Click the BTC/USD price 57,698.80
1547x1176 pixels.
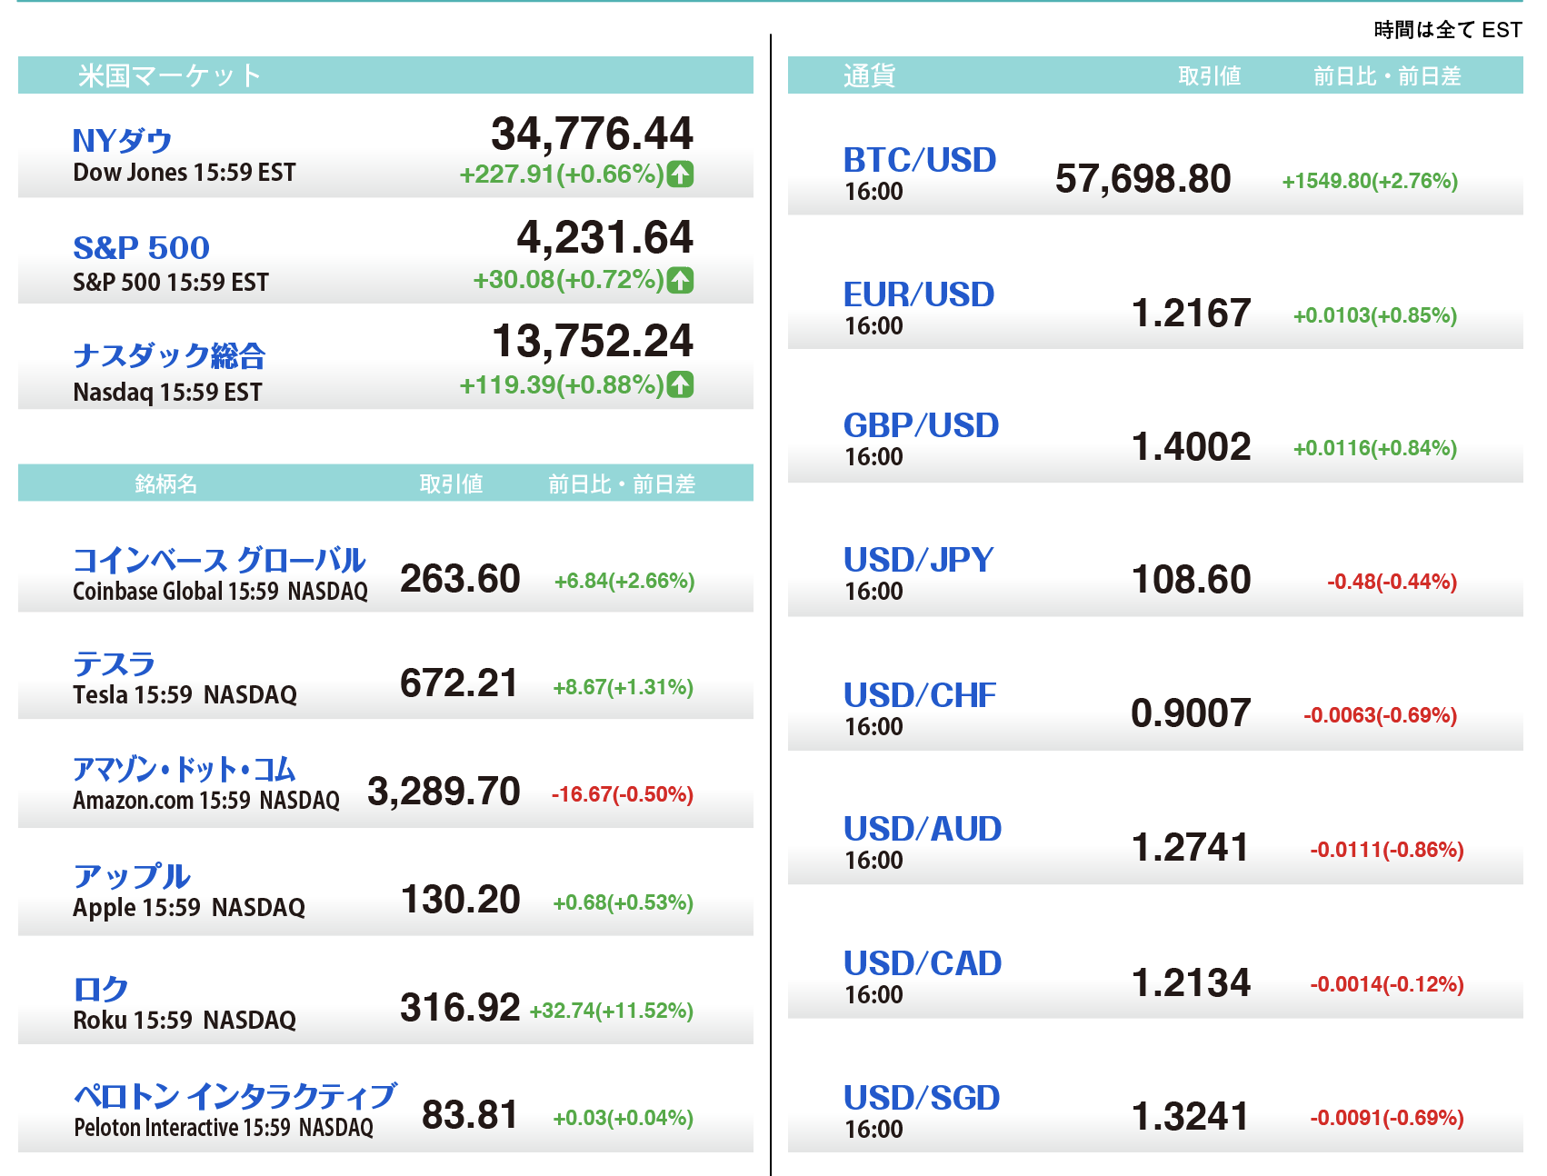coord(1143,179)
